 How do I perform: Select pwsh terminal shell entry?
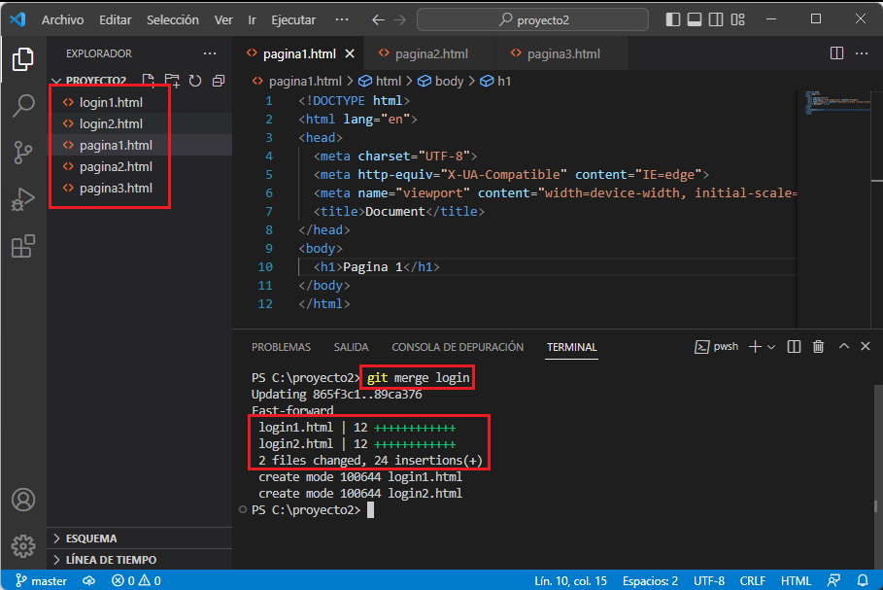tap(716, 347)
